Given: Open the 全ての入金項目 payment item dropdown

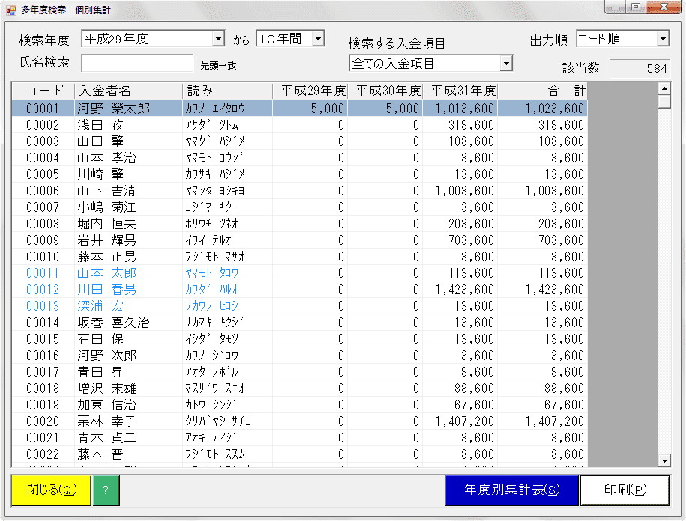Looking at the screenshot, I should coord(507,63).
